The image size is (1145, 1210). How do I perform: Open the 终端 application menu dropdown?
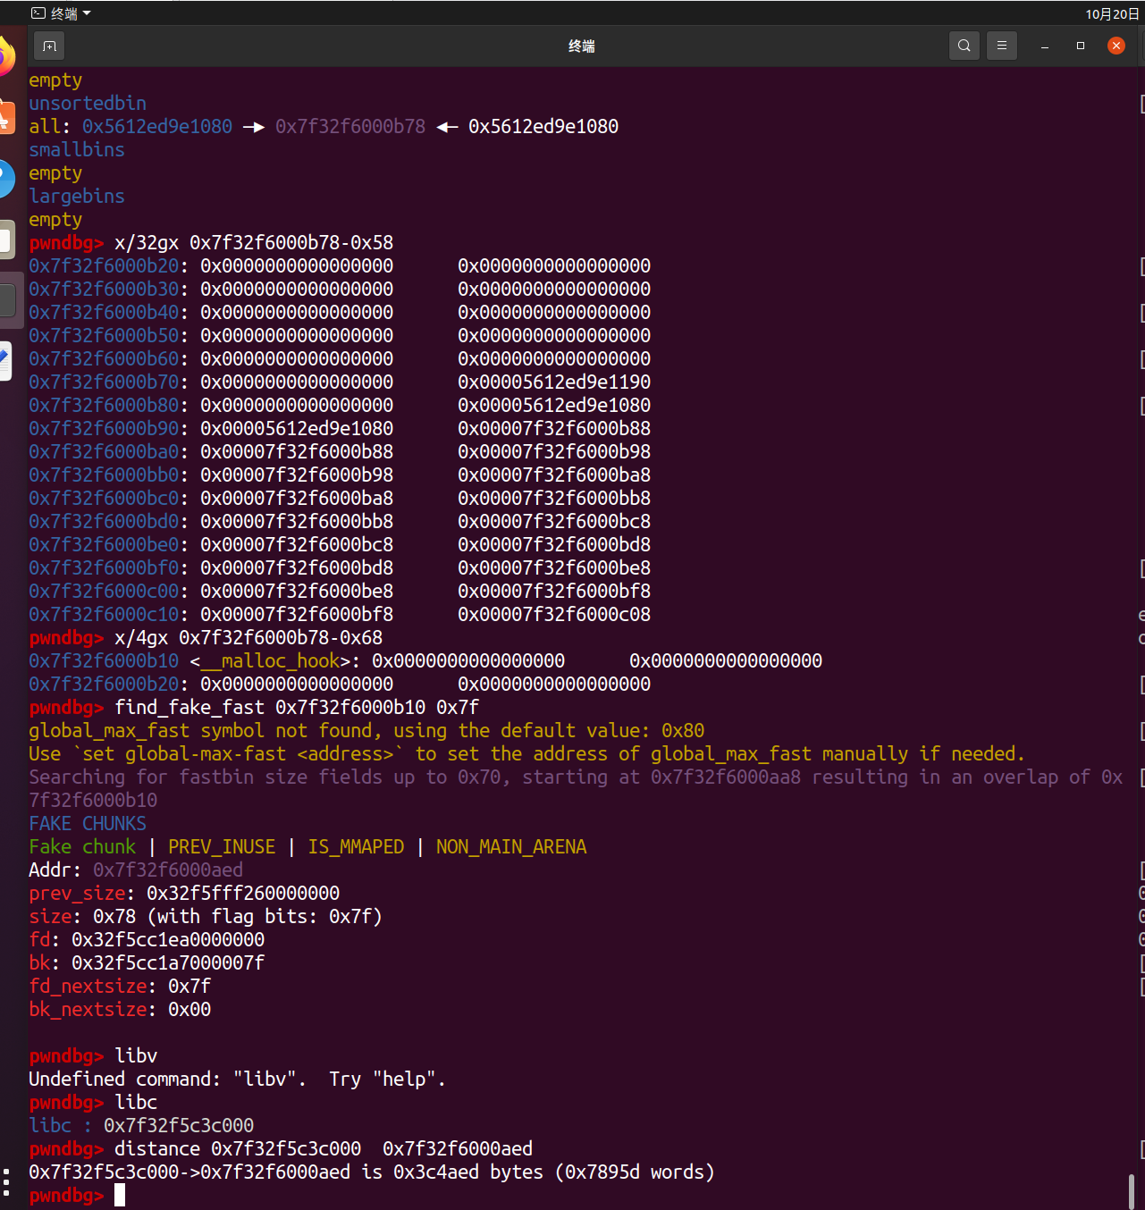point(61,13)
